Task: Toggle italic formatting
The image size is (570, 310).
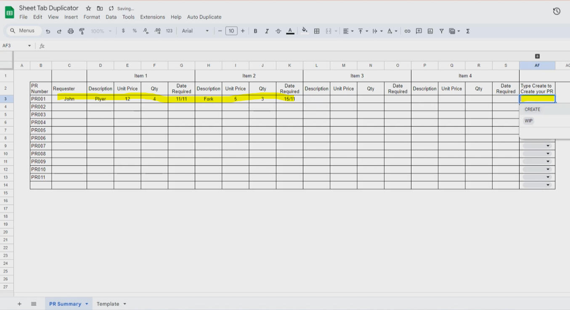Action: pos(267,31)
